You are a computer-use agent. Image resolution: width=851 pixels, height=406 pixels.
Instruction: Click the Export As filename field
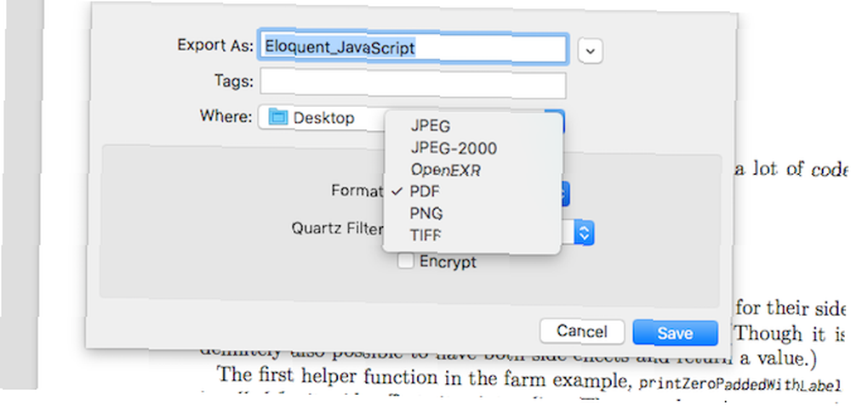[x=414, y=48]
